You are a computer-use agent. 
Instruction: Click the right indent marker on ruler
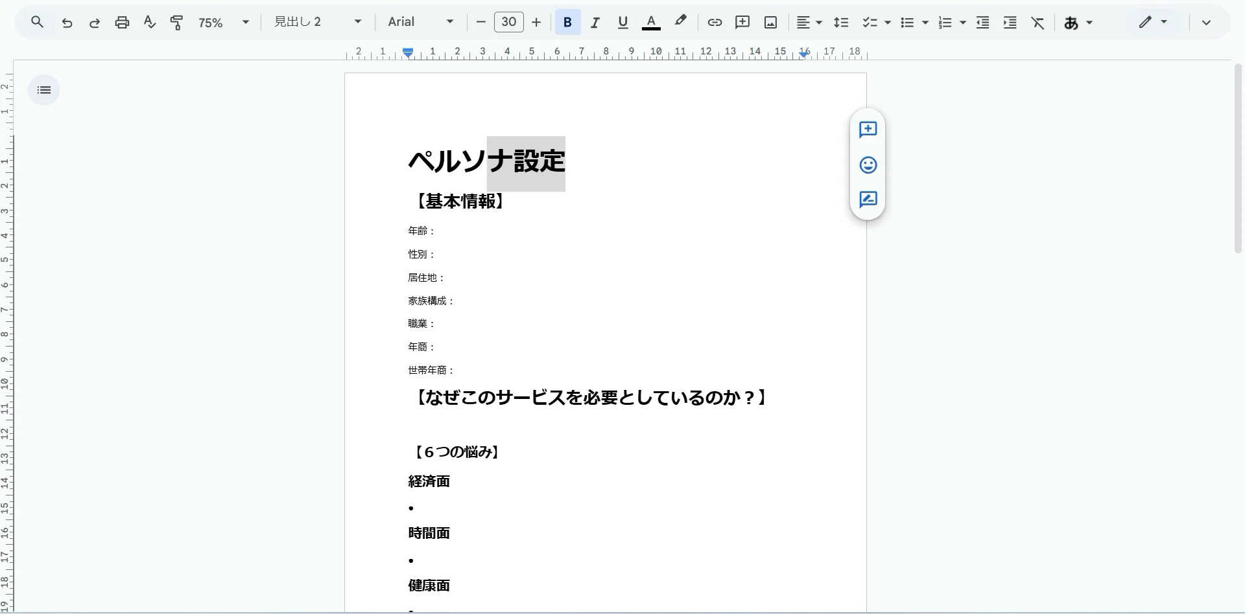pyautogui.click(x=804, y=54)
